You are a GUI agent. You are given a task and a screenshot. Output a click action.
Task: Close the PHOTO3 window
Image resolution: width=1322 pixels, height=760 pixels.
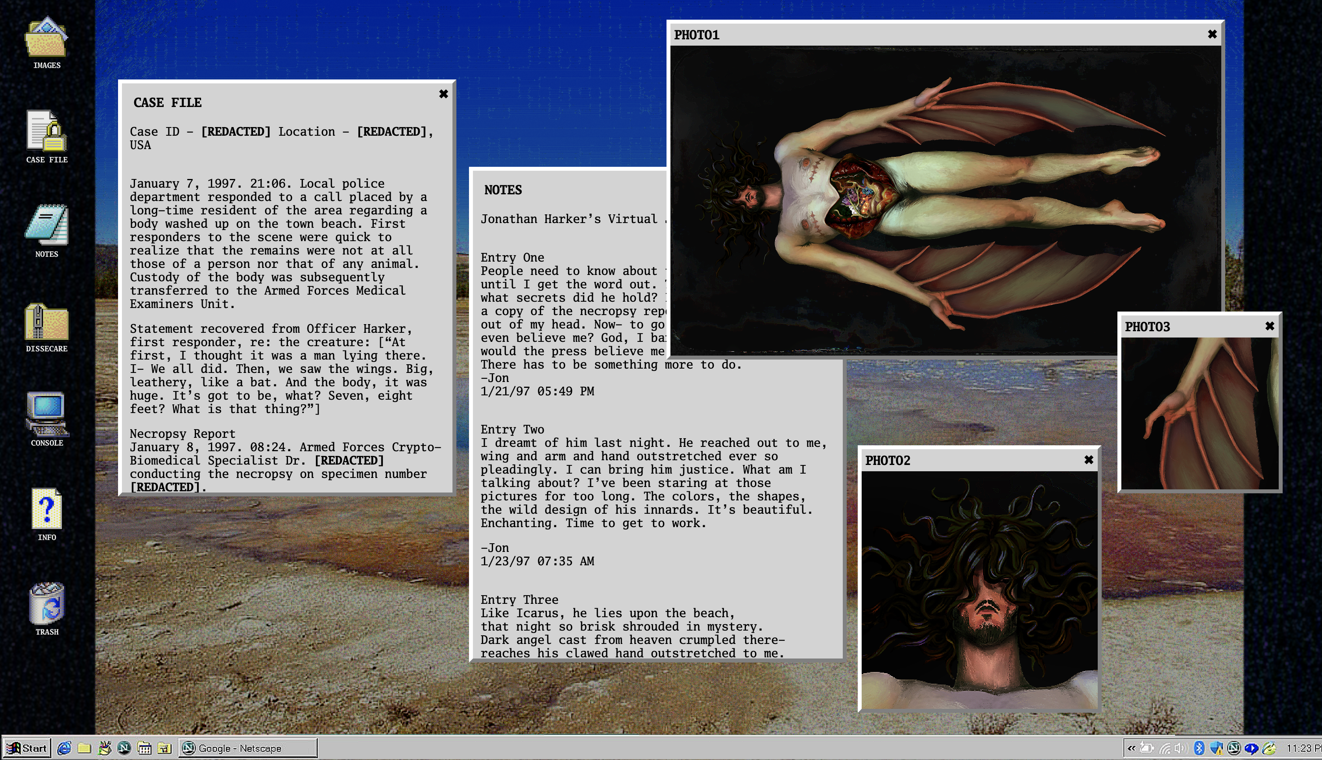coord(1269,326)
